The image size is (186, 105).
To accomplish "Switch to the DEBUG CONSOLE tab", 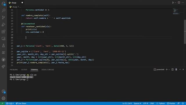I will 48,70.
